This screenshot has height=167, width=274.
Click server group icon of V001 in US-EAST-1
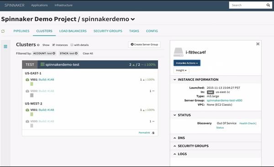click(x=27, y=80)
